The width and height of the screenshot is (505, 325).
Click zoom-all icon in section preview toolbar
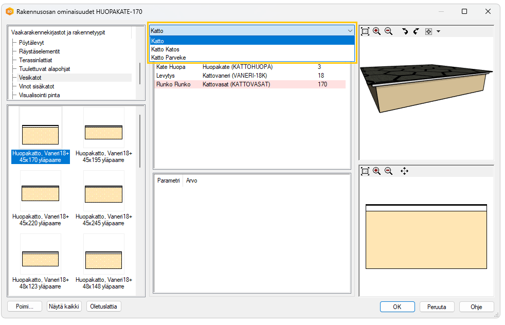pyautogui.click(x=365, y=171)
